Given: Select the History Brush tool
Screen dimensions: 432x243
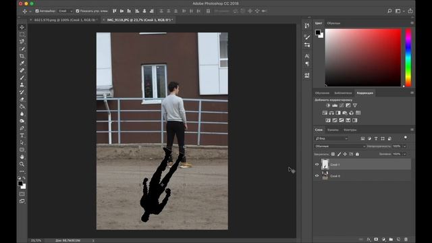Looking at the screenshot, I should click(22, 92).
